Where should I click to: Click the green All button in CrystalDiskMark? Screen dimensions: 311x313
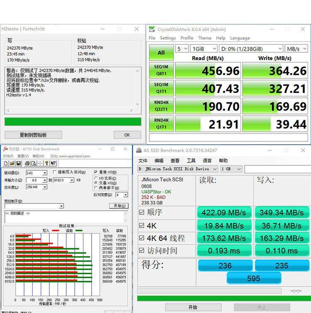click(161, 53)
